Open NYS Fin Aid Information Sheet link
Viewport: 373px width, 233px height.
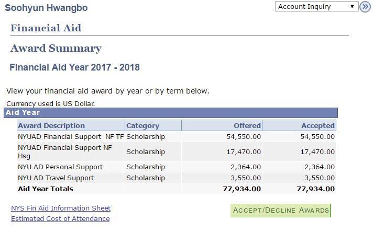61,208
